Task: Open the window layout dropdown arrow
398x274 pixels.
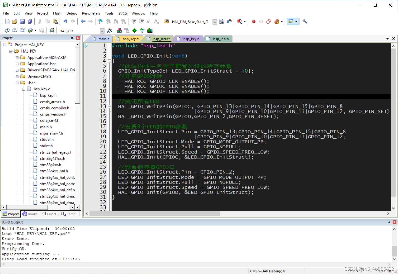Action: 296,22
